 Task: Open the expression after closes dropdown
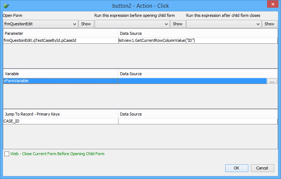[258, 24]
